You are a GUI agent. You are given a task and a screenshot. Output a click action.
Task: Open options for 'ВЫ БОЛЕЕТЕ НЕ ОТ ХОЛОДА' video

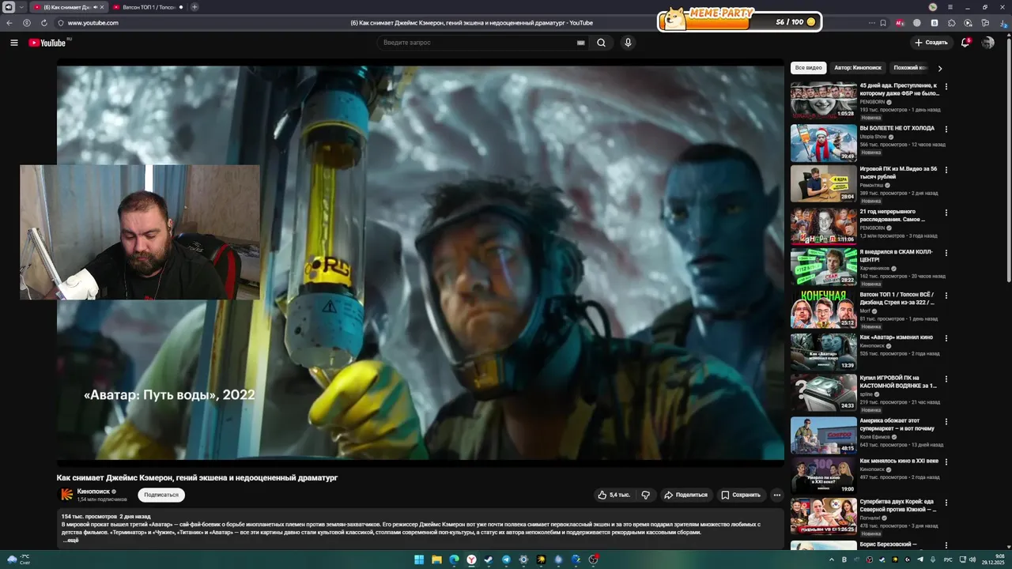[x=946, y=129]
